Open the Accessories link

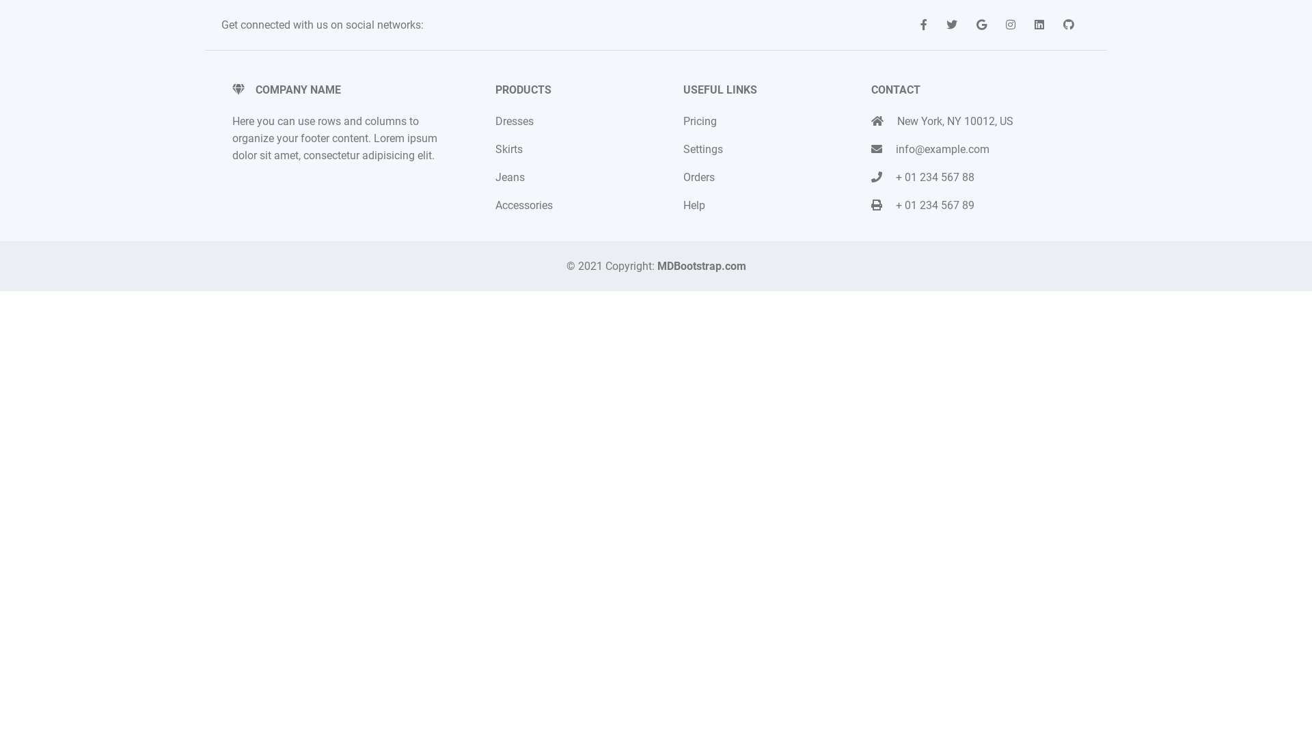tap(523, 205)
